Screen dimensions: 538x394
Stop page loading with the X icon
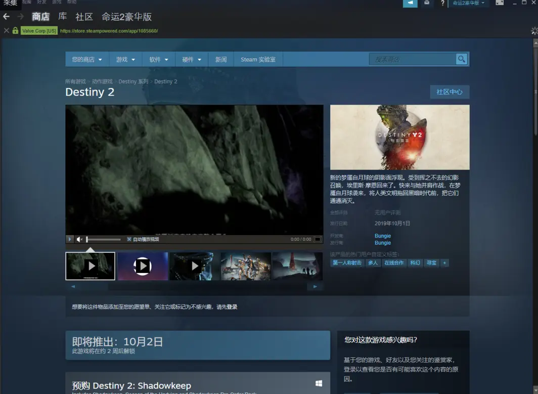[x=6, y=30]
